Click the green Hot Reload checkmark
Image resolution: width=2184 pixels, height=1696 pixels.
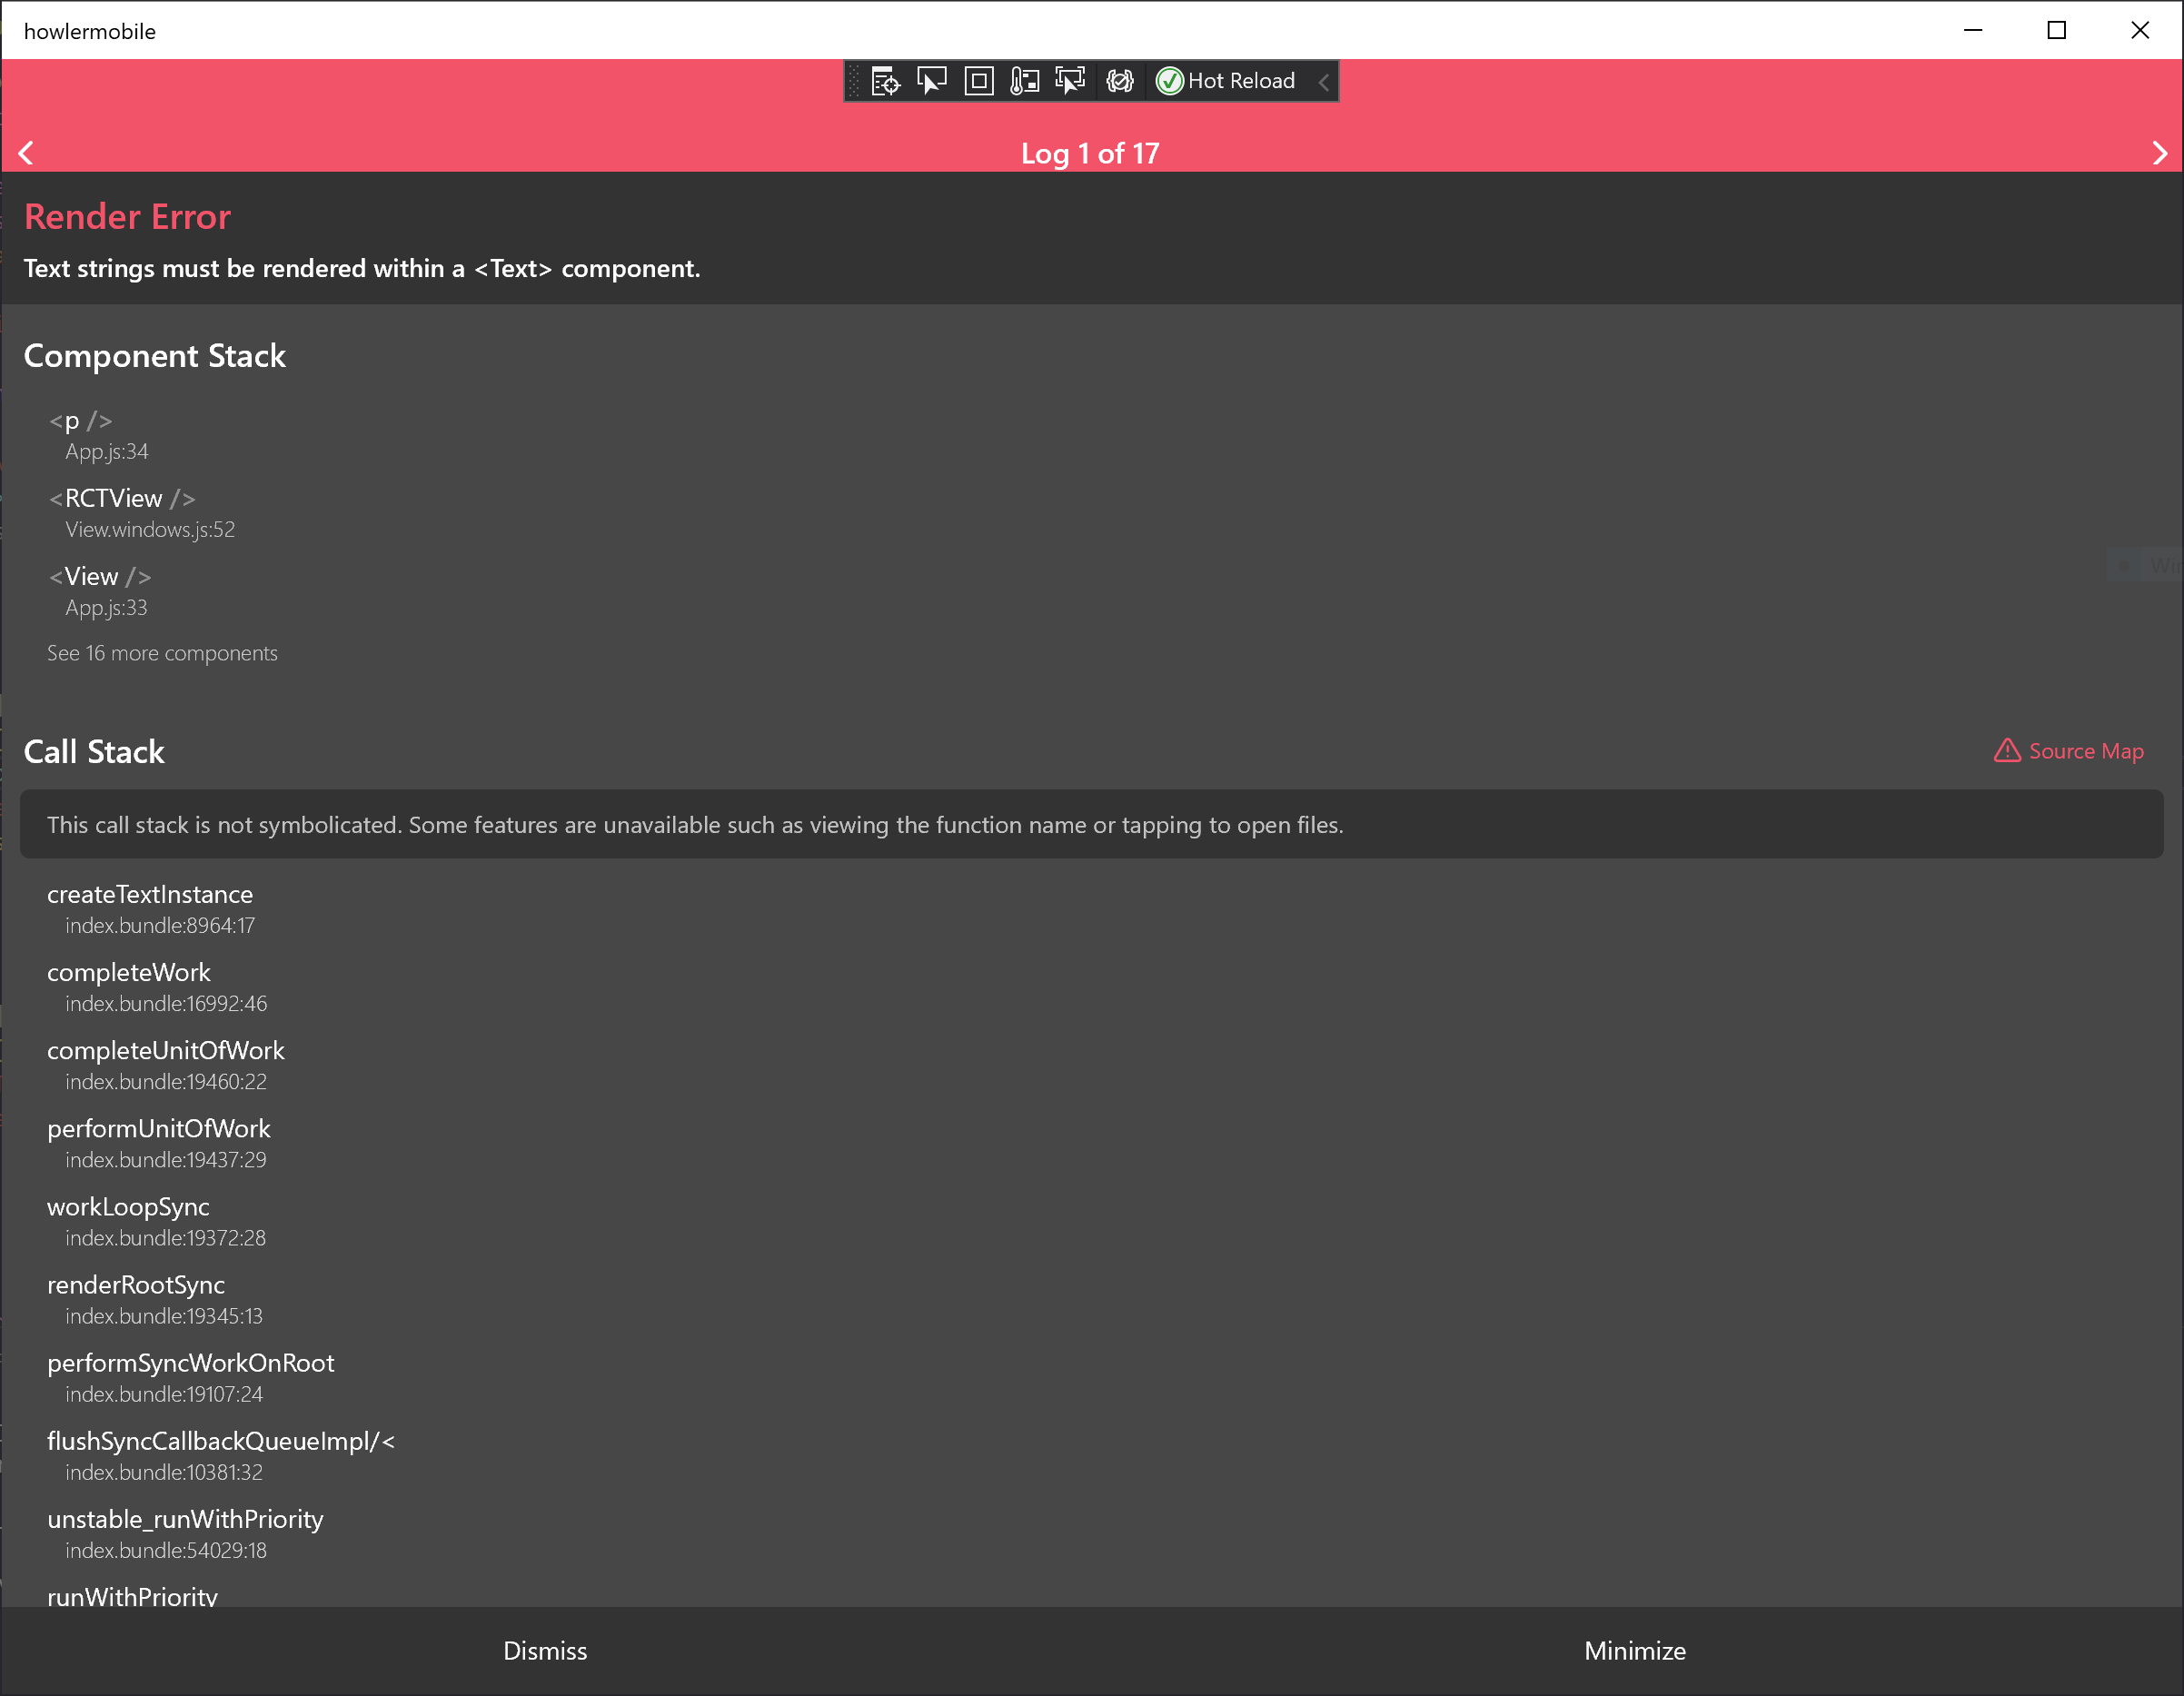(x=1169, y=81)
